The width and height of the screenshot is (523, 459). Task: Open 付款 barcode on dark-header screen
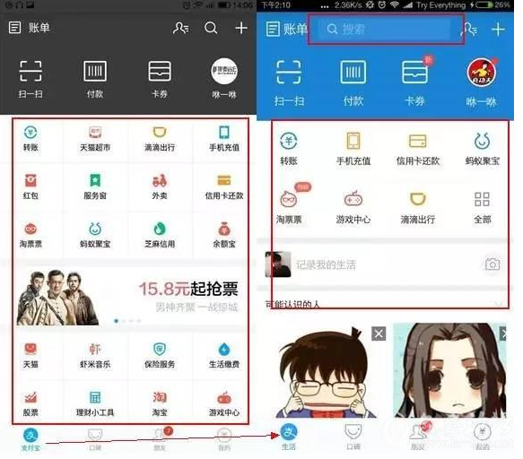[x=95, y=79]
